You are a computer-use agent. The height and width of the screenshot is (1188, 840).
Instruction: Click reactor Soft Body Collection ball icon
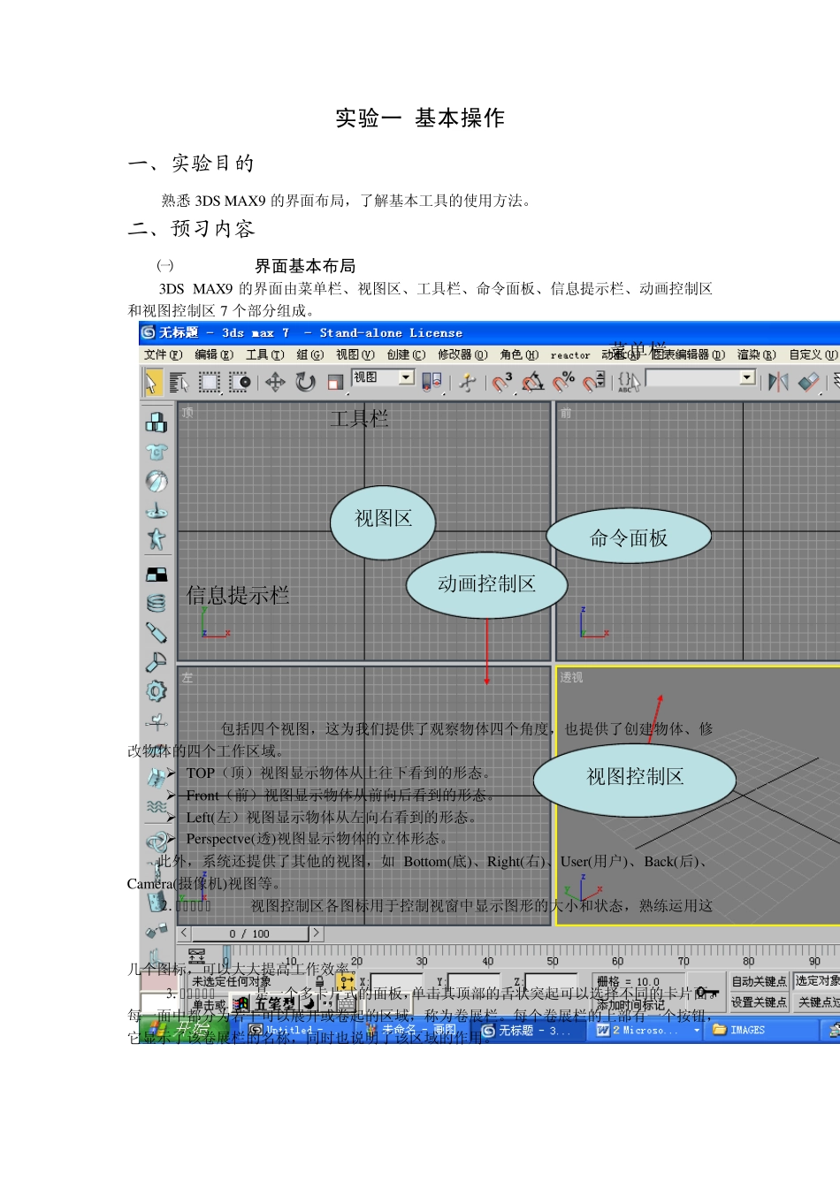tap(157, 481)
